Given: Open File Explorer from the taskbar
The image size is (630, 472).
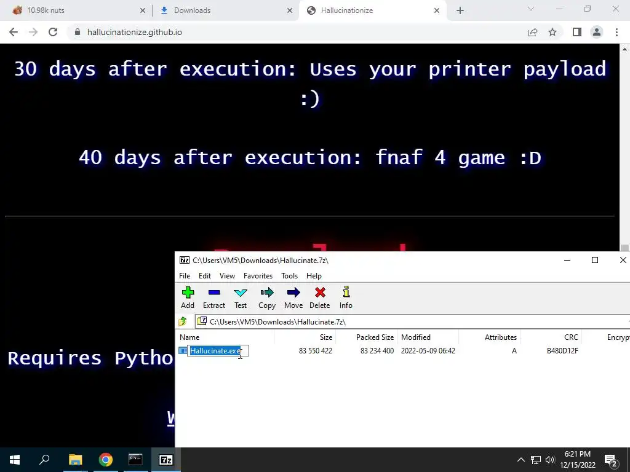Looking at the screenshot, I should pyautogui.click(x=75, y=460).
